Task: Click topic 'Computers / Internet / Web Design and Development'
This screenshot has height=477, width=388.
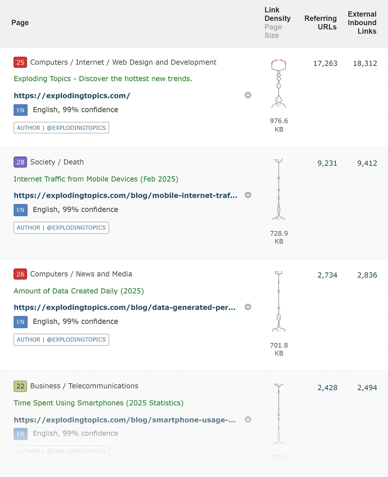Action: [123, 62]
